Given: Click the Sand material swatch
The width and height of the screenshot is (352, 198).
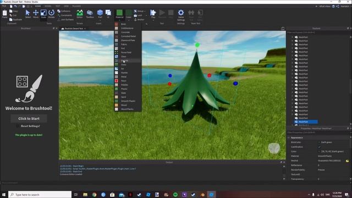Looking at the screenshot, I should pos(116,97).
